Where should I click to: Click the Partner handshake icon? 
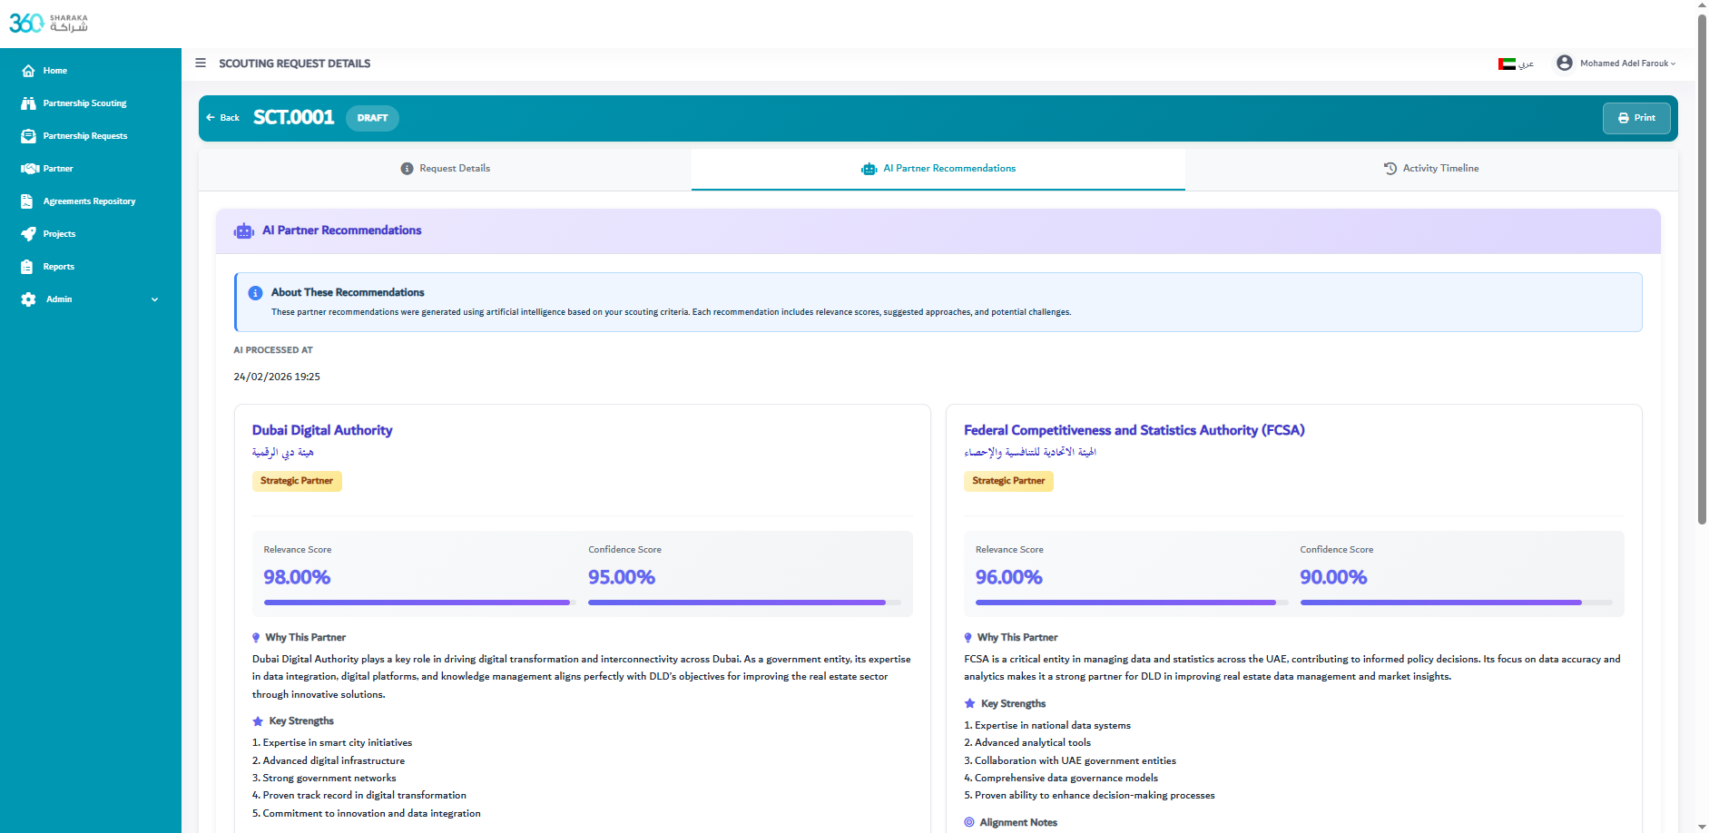tap(30, 169)
